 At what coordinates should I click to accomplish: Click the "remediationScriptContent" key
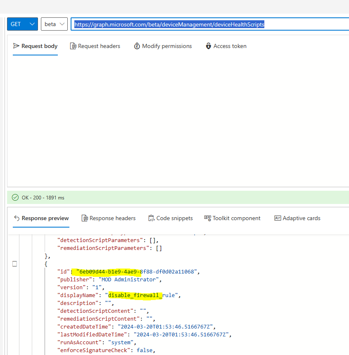coord(98,319)
